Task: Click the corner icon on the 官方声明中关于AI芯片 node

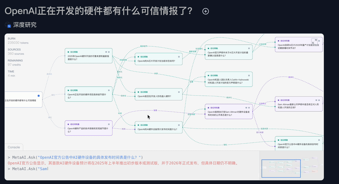Action: point(249,48)
